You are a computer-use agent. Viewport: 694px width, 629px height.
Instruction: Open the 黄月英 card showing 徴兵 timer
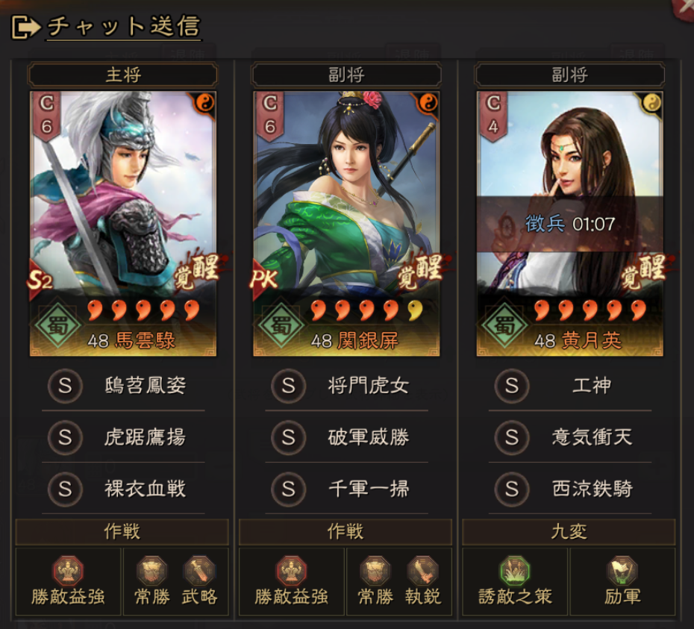click(569, 224)
